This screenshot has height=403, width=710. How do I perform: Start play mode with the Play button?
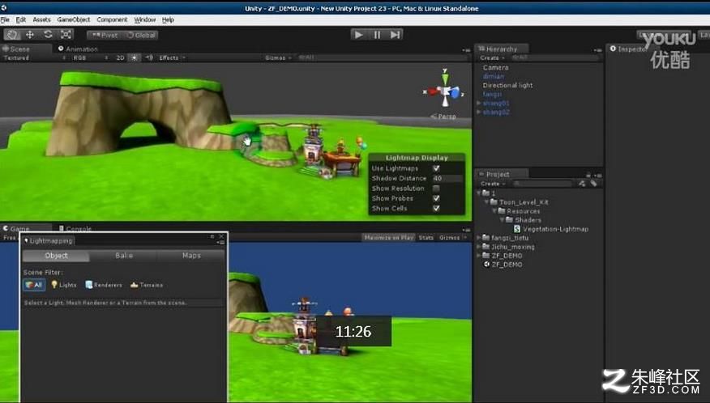click(358, 35)
